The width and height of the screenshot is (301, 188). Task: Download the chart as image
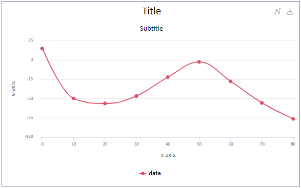click(x=290, y=11)
